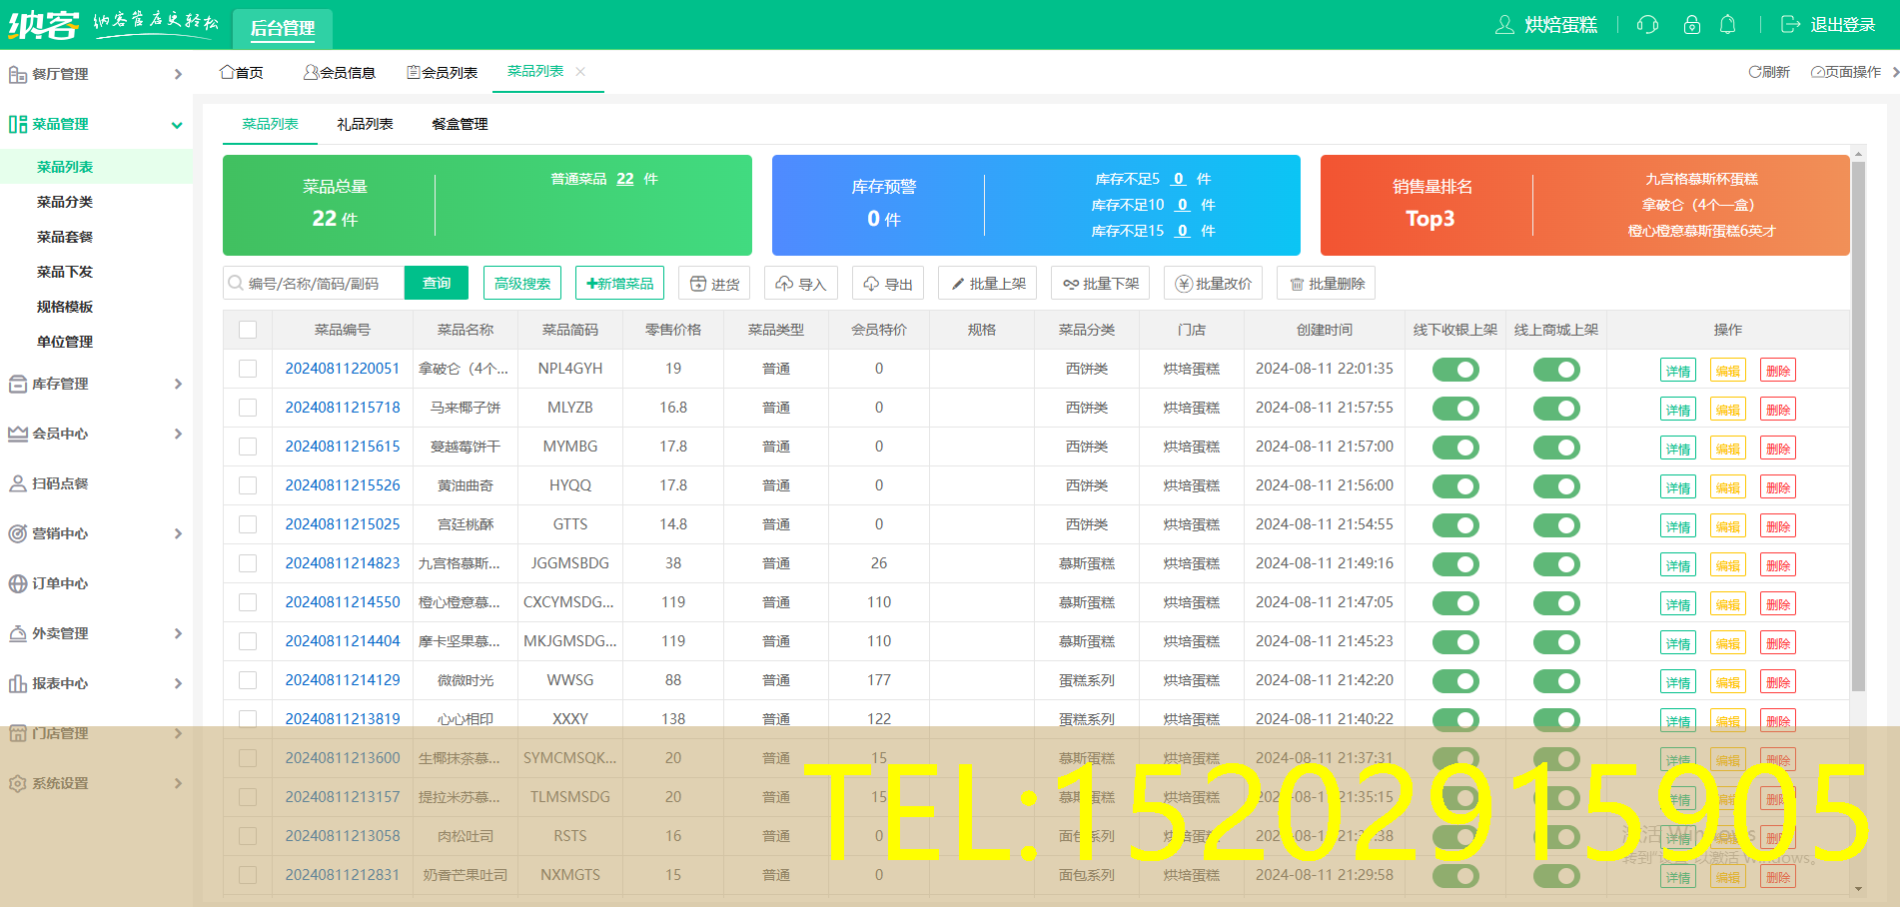Switch to the 礼品列表 tab
This screenshot has width=1900, height=907.
365,124
